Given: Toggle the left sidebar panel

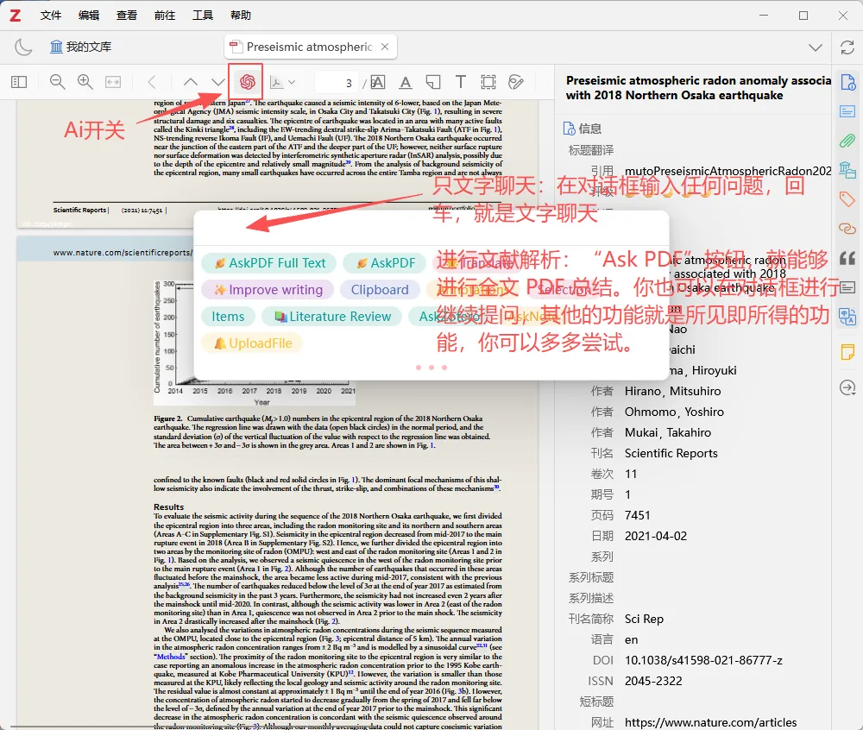Looking at the screenshot, I should 18,82.
